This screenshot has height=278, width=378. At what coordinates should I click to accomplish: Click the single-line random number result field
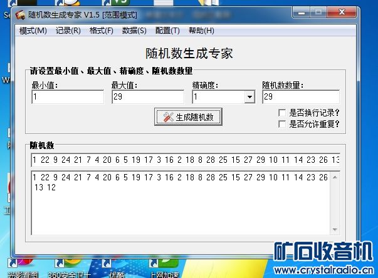click(x=186, y=160)
